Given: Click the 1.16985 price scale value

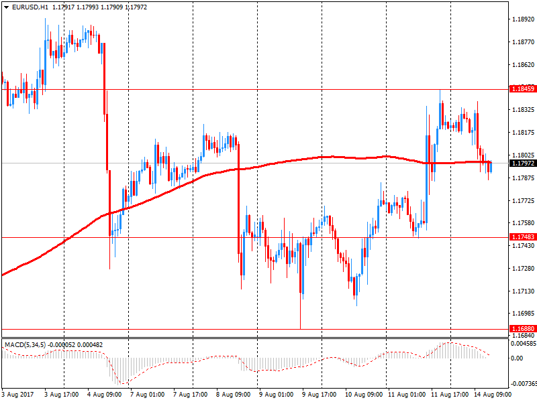Looking at the screenshot, I should (523, 314).
